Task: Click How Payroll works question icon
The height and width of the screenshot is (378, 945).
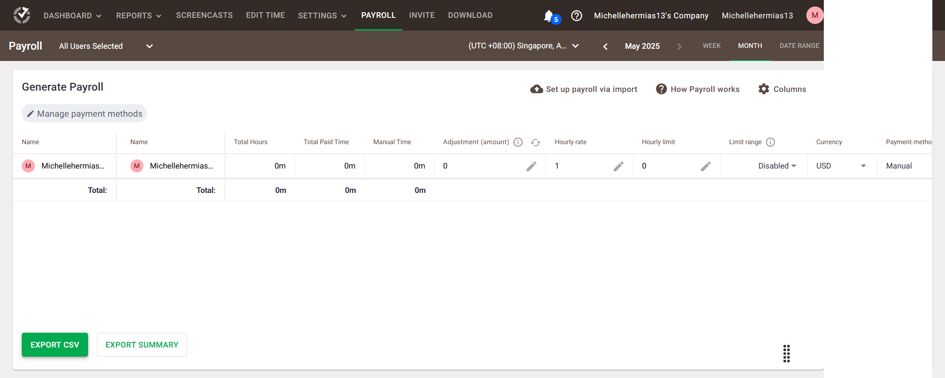Action: 661,89
